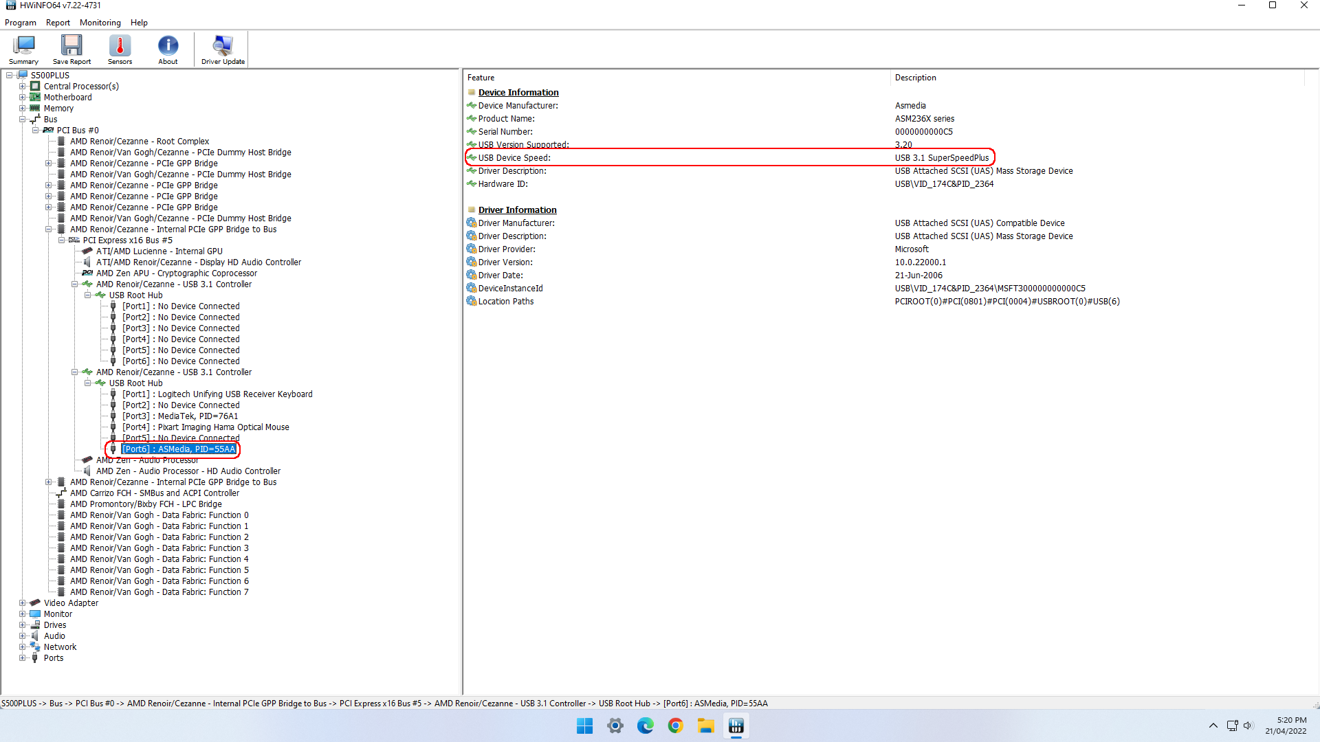
Task: Select ATI/AMD Lucienne - Internal GPU
Action: coord(159,251)
